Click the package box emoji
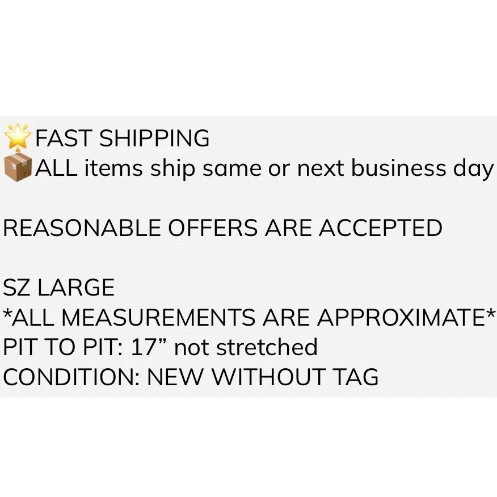The image size is (497, 497). pos(18,168)
